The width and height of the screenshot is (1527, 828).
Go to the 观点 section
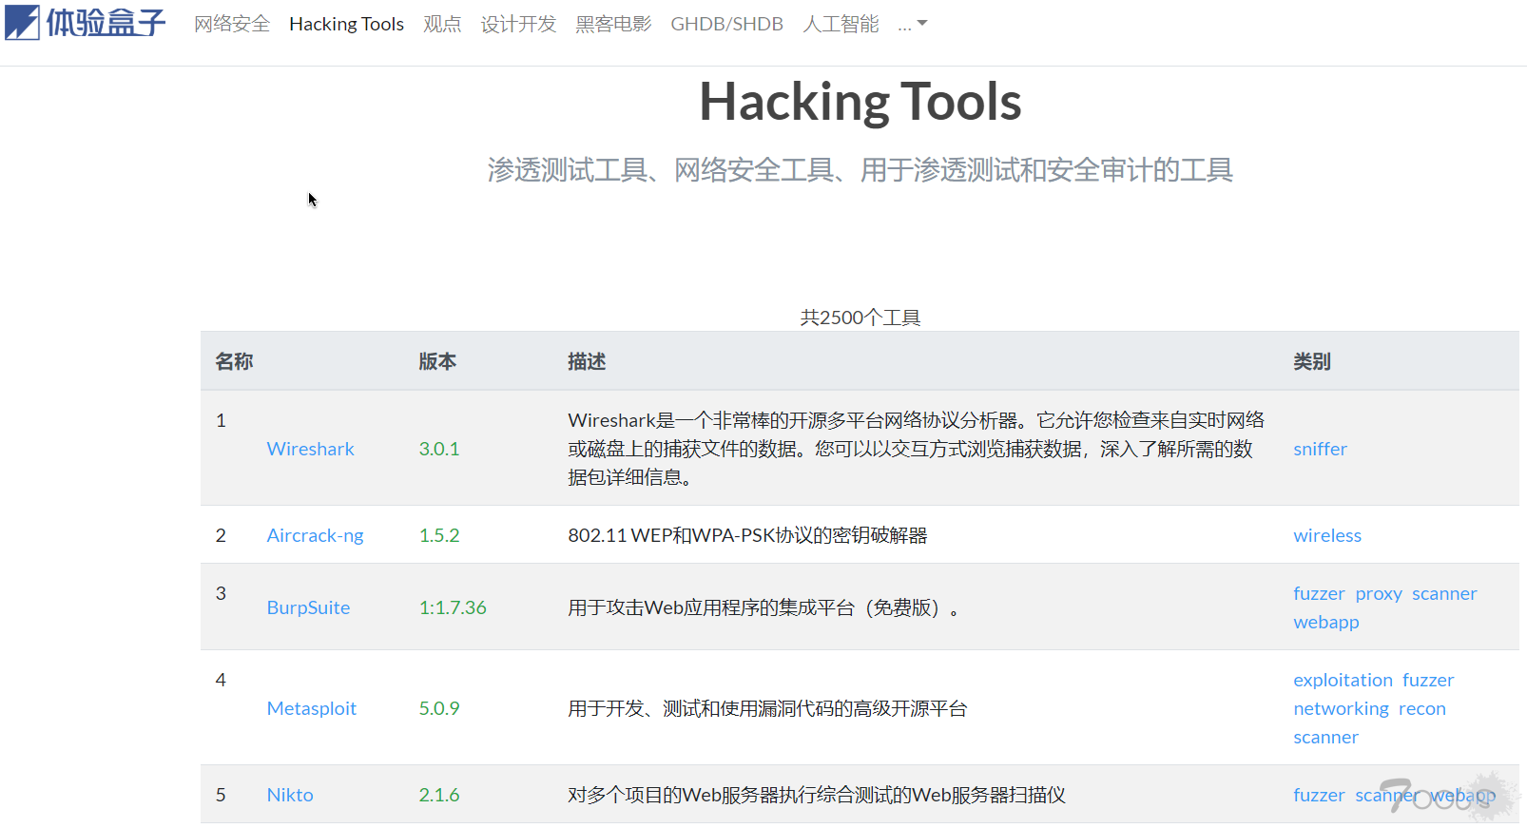click(x=442, y=24)
